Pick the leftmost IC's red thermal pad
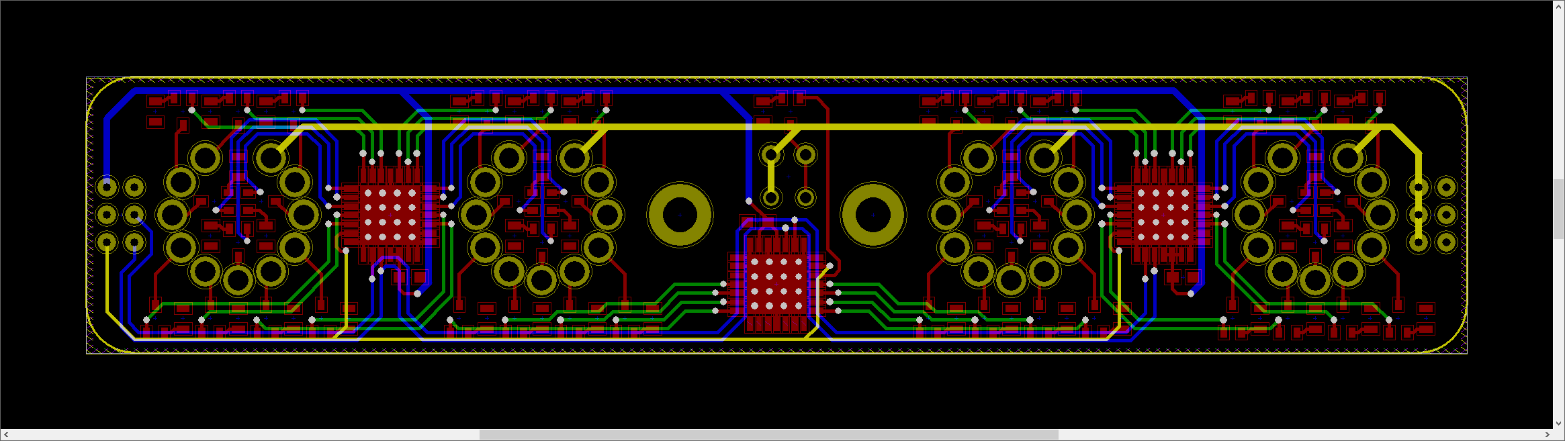This screenshot has width=1565, height=441. click(390, 215)
